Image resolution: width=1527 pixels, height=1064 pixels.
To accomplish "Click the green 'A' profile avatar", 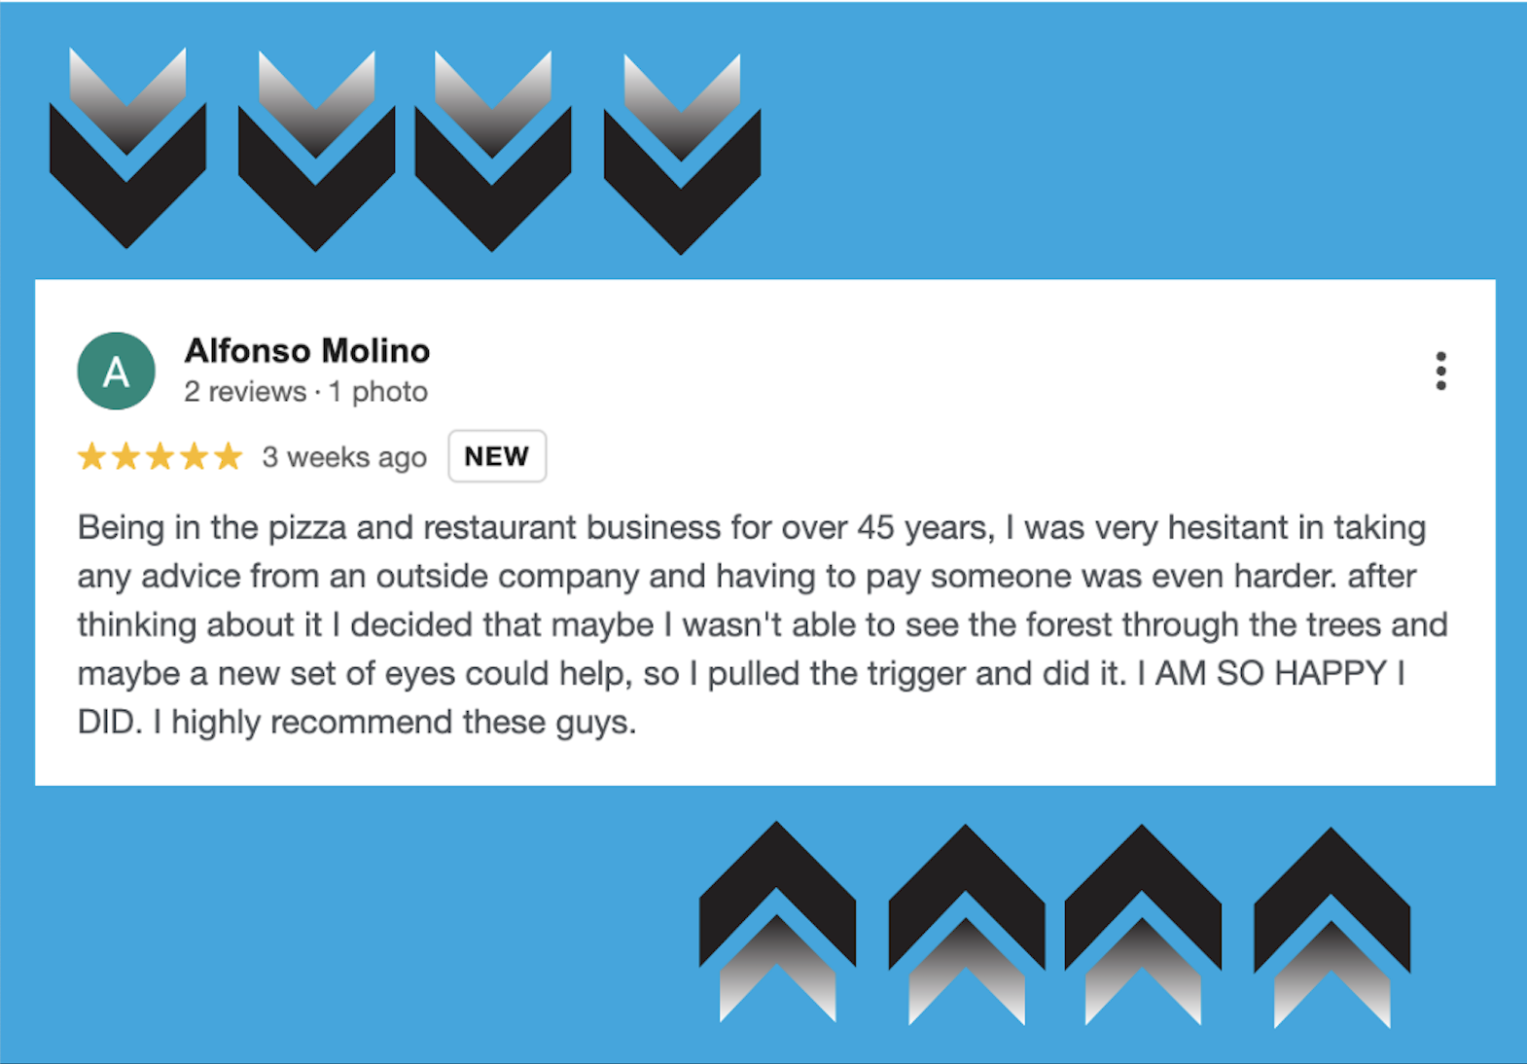I will point(116,371).
